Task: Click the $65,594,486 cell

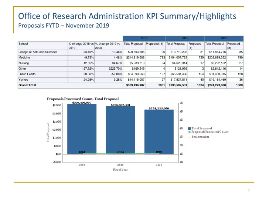Action: point(177,74)
